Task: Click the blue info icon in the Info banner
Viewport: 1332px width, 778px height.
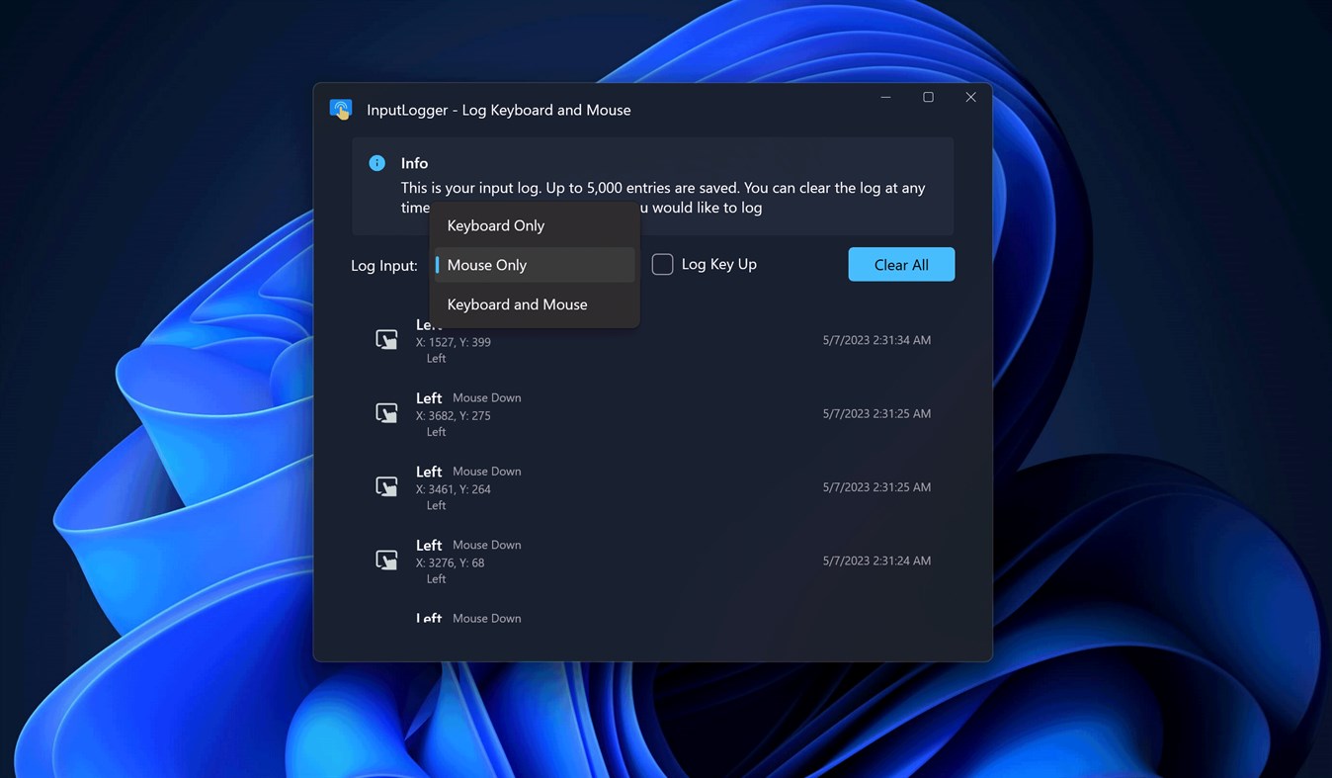Action: tap(375, 163)
